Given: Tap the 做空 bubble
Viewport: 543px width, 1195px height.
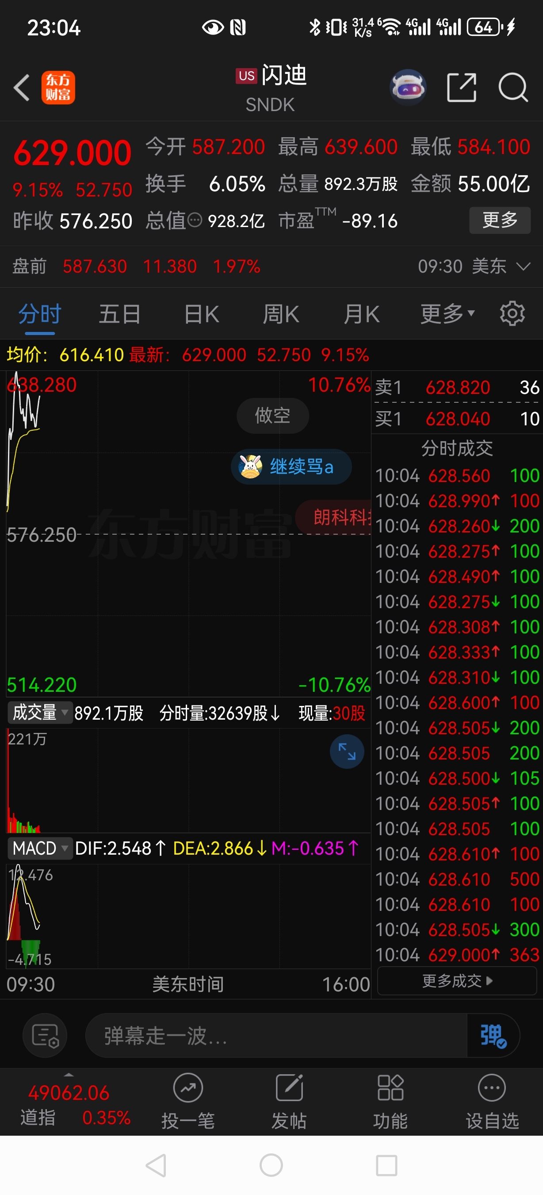Looking at the screenshot, I should [272, 415].
